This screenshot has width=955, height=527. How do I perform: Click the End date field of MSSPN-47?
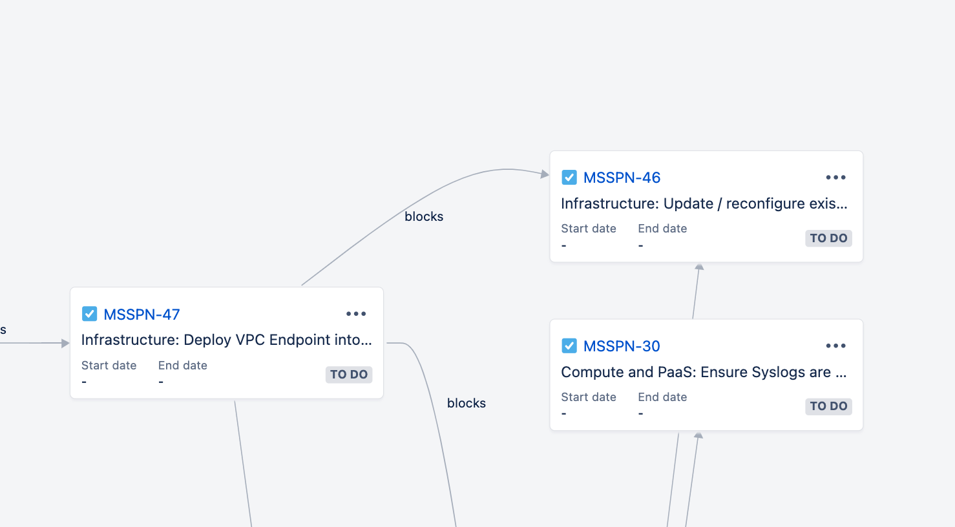tap(183, 373)
